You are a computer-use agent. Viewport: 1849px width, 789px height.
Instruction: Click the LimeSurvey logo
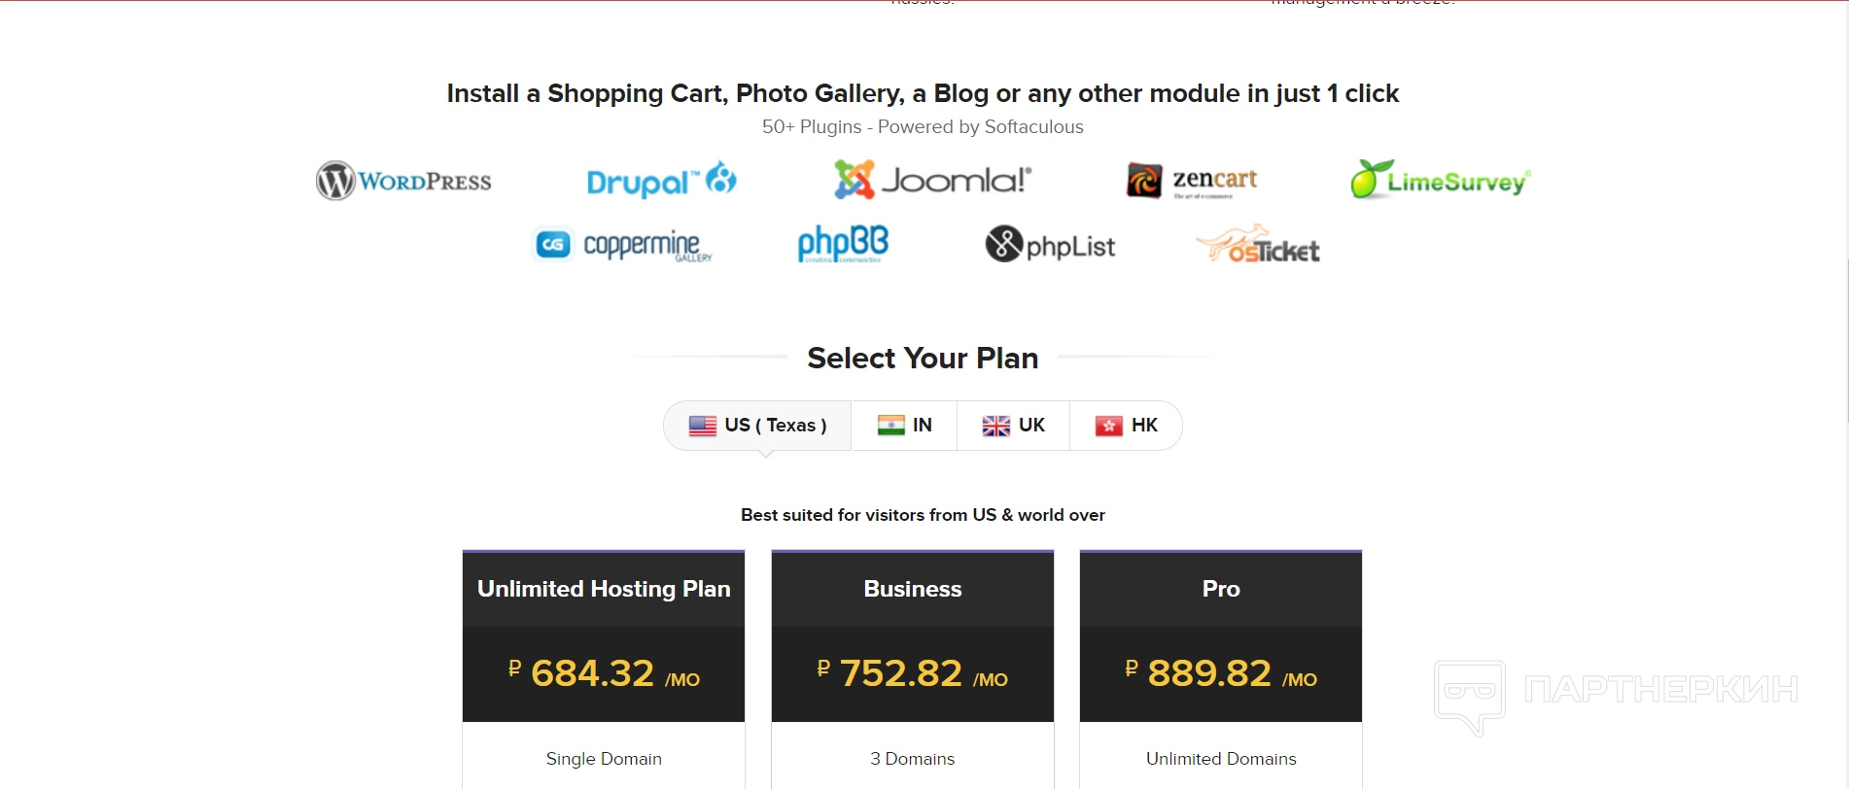click(1440, 181)
